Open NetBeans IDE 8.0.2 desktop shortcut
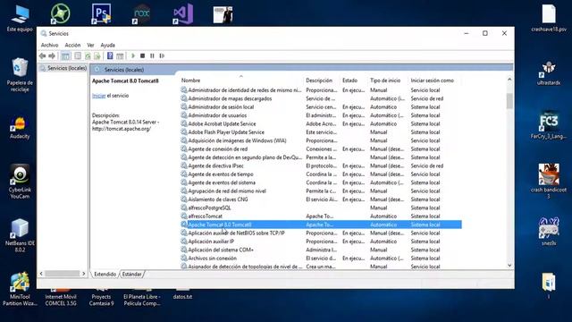The image size is (572, 322). (x=20, y=235)
